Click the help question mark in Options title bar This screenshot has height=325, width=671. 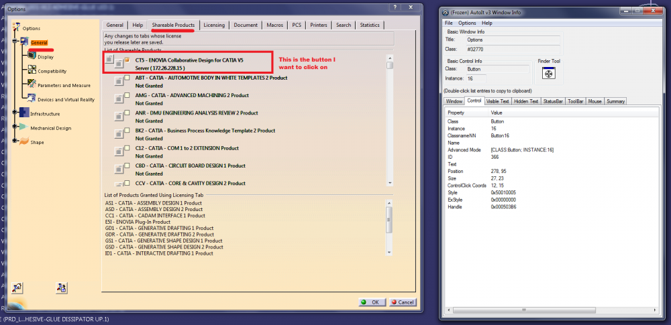point(394,7)
